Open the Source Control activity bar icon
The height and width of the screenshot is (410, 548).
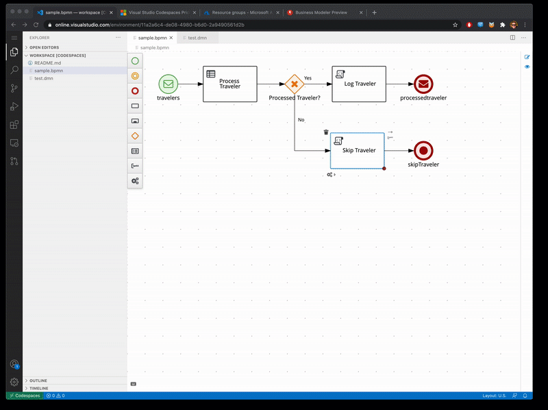click(x=14, y=88)
